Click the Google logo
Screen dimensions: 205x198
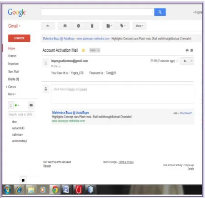tap(17, 13)
